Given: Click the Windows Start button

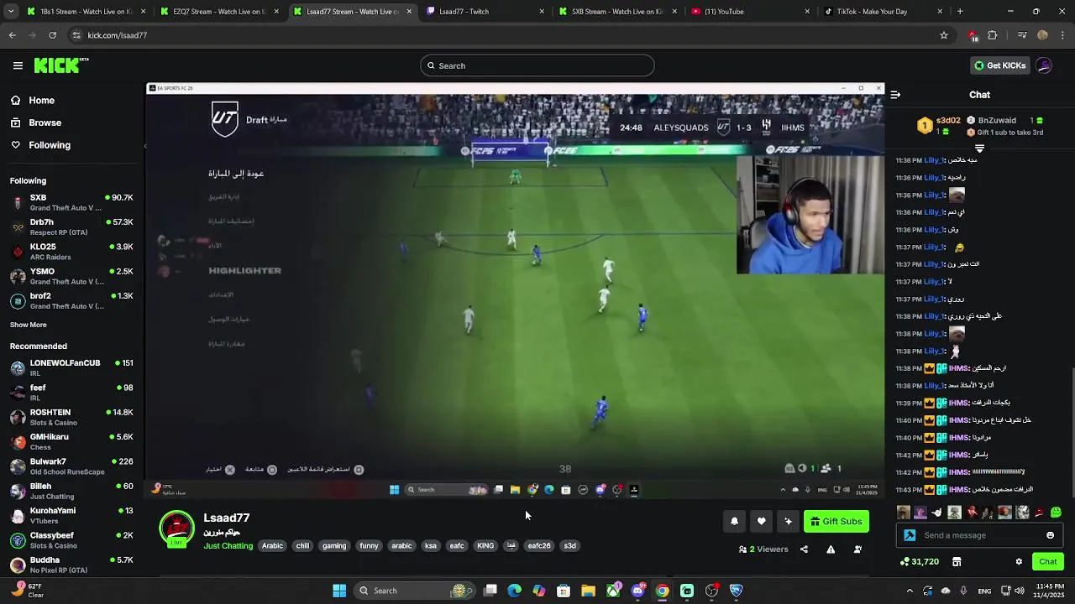Looking at the screenshot, I should click(339, 591).
